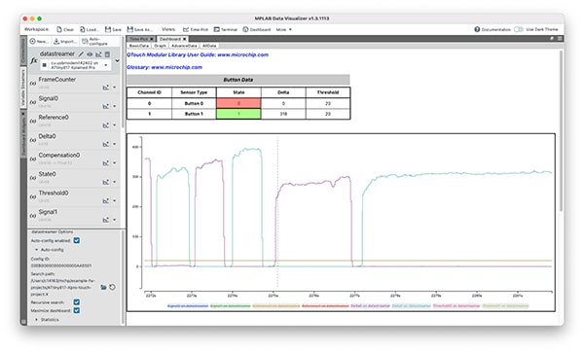Screen dimensions: 584x352
Task: Close the Dashboard tab
Action: 184,39
